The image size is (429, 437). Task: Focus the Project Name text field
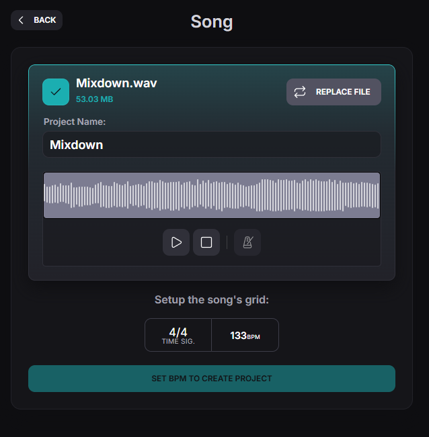click(x=211, y=144)
